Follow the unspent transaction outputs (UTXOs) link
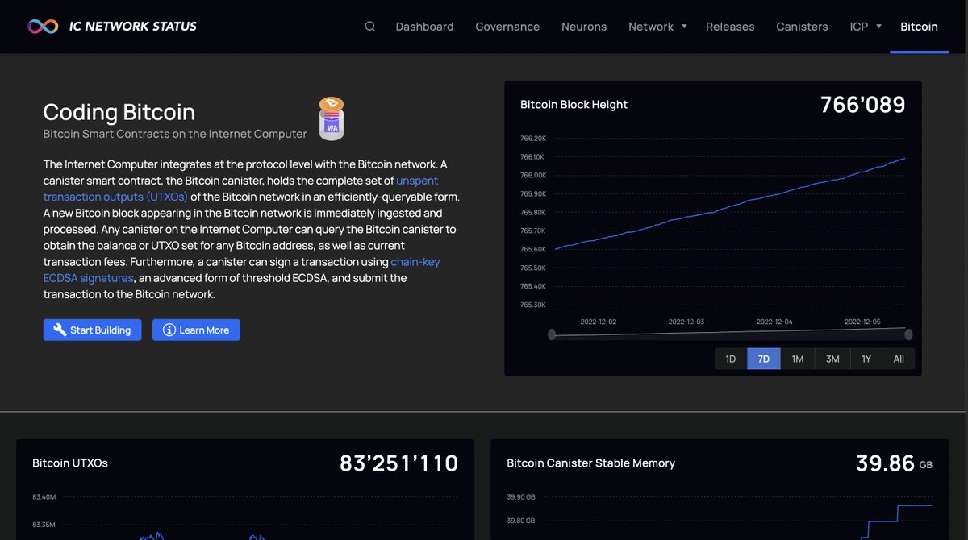Image resolution: width=968 pixels, height=540 pixels. (x=240, y=189)
